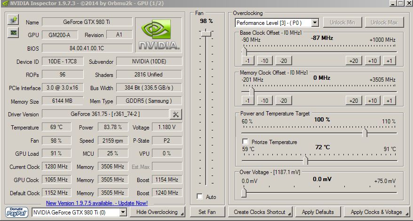Click the +20 button under Memory Clock Offset
This screenshot has height=221, width=413.
(x=354, y=100)
